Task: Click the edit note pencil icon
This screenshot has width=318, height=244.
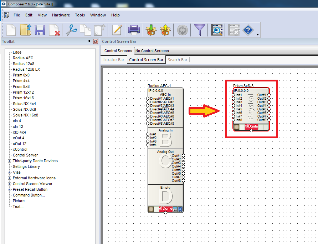Action: [117, 30]
